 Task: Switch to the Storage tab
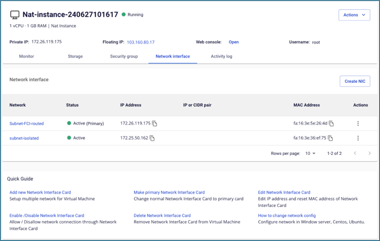click(x=75, y=56)
